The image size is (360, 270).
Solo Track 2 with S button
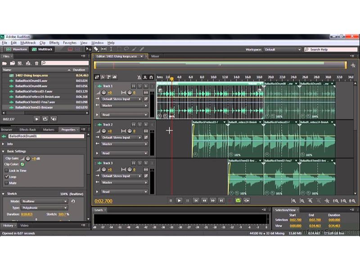(x=139, y=125)
